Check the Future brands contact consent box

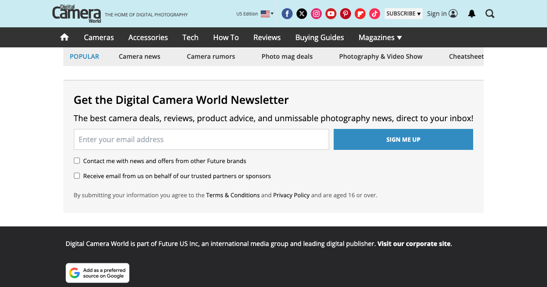(77, 160)
